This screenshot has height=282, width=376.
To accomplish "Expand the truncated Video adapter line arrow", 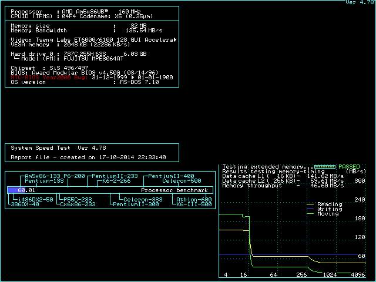I will point(174,39).
